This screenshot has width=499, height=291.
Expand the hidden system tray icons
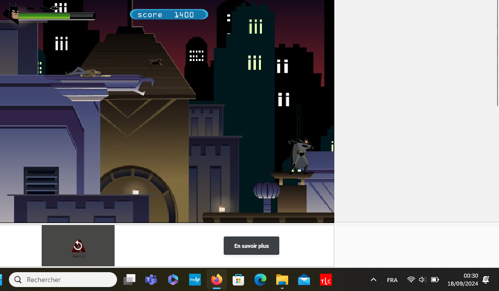[x=374, y=280]
